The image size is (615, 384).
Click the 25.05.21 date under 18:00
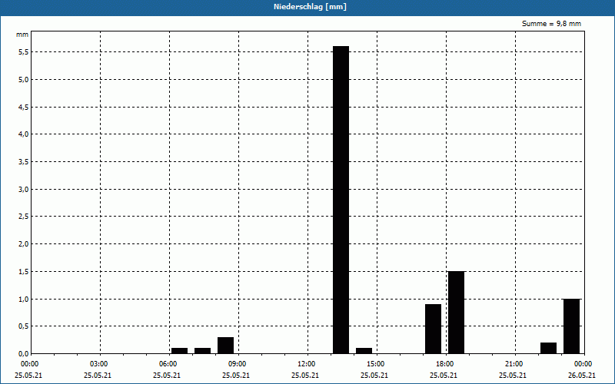coord(444,376)
